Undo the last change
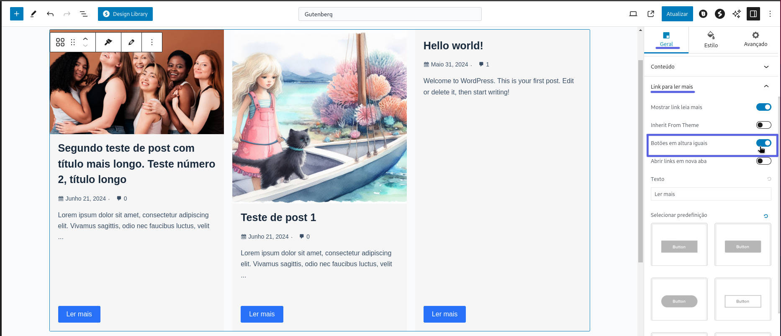The width and height of the screenshot is (781, 336). [x=50, y=14]
